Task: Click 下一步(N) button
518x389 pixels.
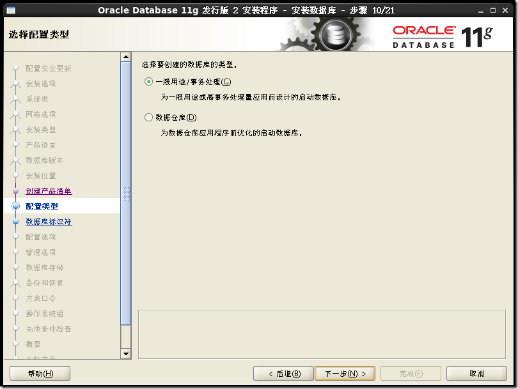Action: pos(345,374)
